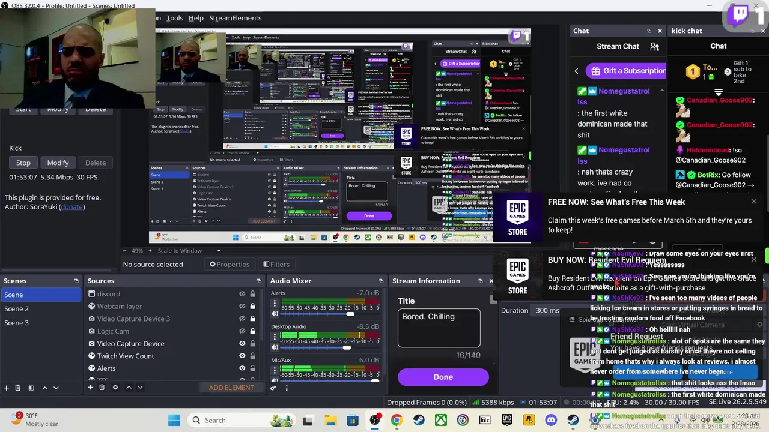Edit the stream Title text field
The image size is (769, 432).
coord(439,328)
